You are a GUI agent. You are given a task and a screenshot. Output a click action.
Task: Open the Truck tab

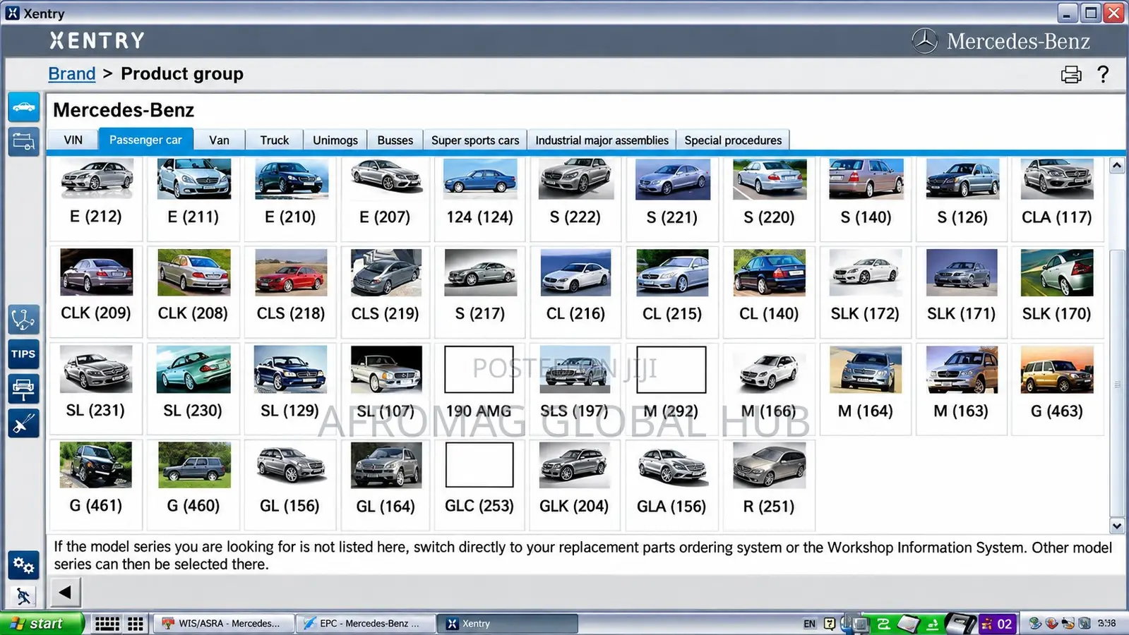(274, 140)
